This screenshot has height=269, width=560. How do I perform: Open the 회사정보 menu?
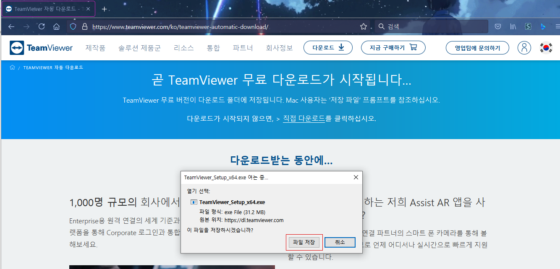(x=280, y=48)
